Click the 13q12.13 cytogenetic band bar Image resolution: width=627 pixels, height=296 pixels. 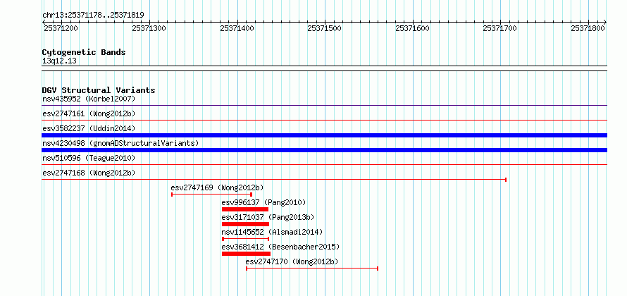(x=324, y=68)
